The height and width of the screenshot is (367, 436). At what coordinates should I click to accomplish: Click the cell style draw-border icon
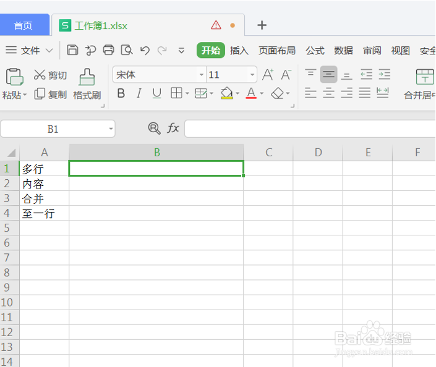tap(201, 93)
